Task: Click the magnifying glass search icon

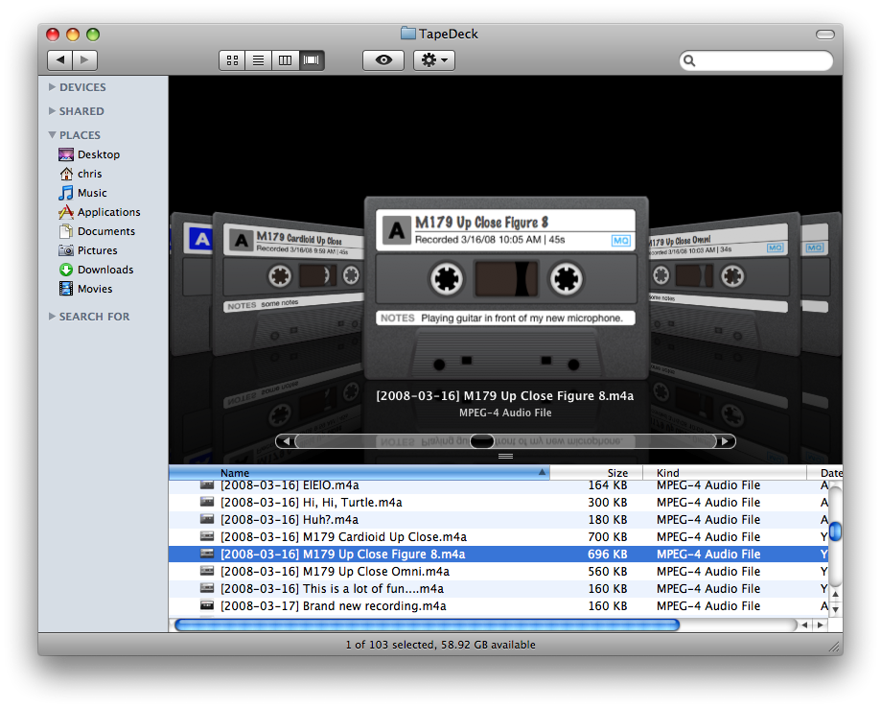Action: click(x=689, y=60)
